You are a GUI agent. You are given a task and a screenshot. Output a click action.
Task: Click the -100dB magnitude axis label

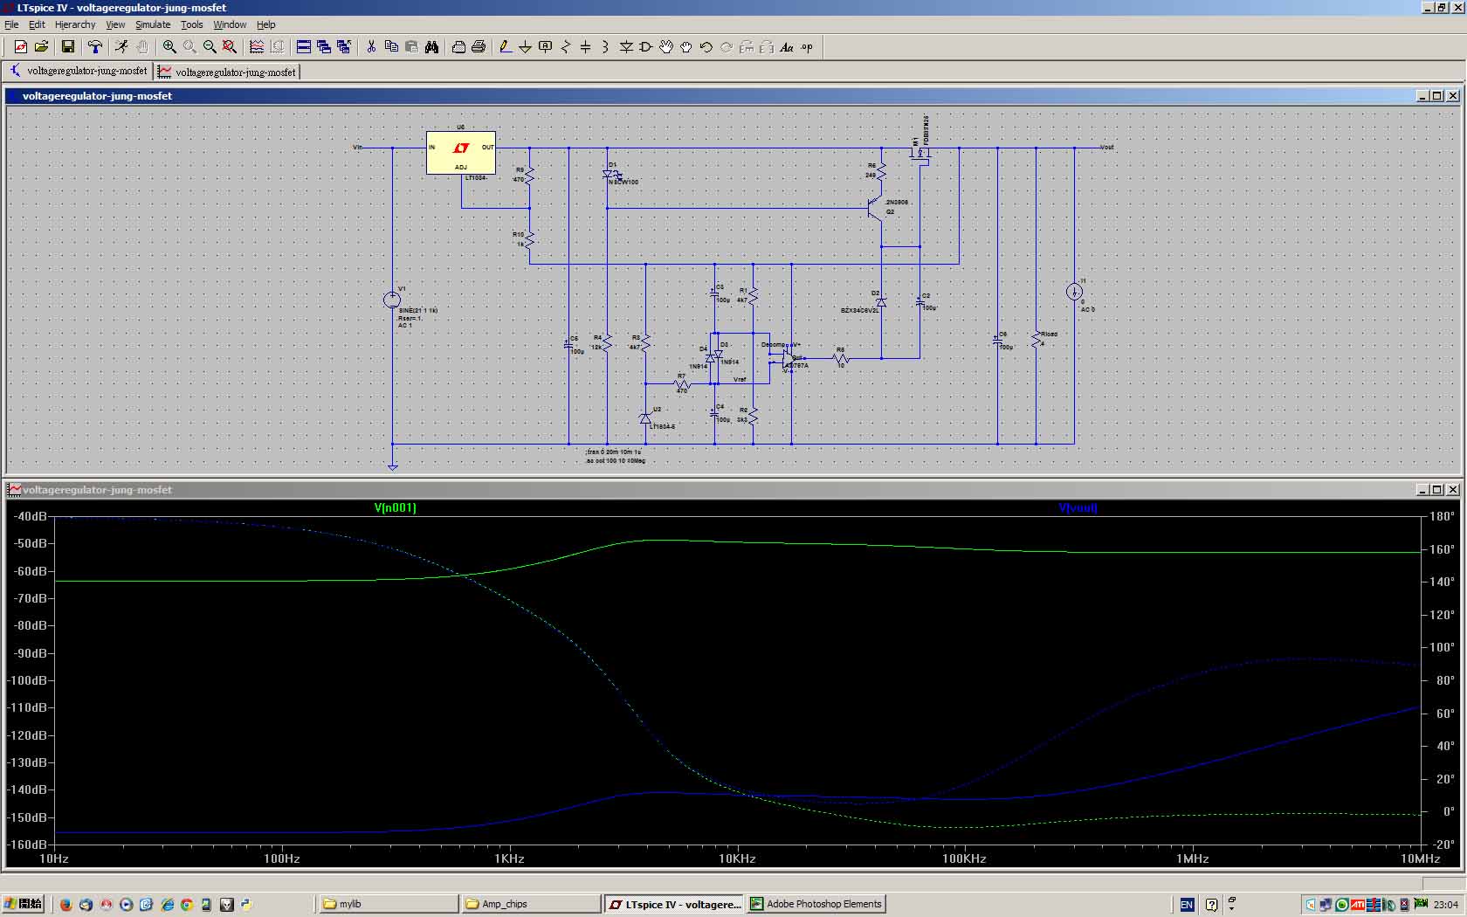(28, 680)
